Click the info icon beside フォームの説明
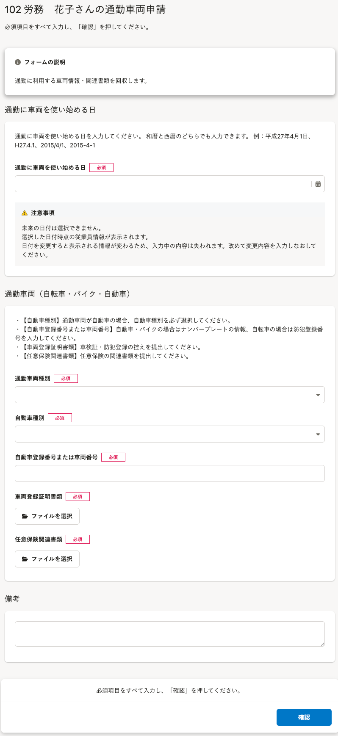338x736 pixels. (x=18, y=62)
